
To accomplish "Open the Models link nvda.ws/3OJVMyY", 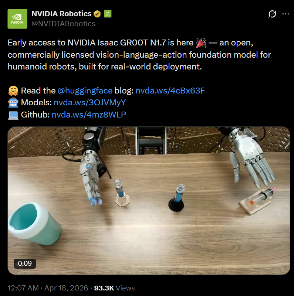I will (90, 103).
